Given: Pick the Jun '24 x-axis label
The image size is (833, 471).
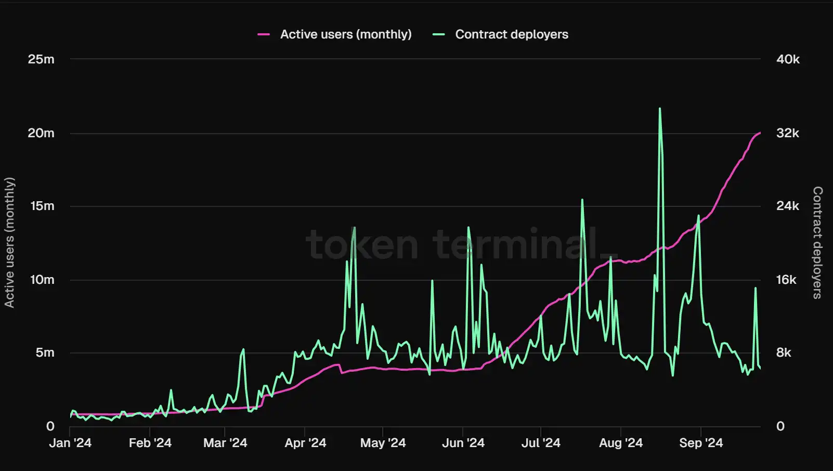Looking at the screenshot, I should point(463,443).
